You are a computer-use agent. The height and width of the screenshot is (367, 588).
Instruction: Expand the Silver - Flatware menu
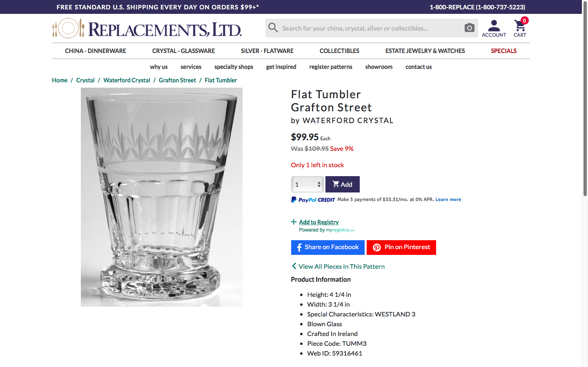(267, 51)
